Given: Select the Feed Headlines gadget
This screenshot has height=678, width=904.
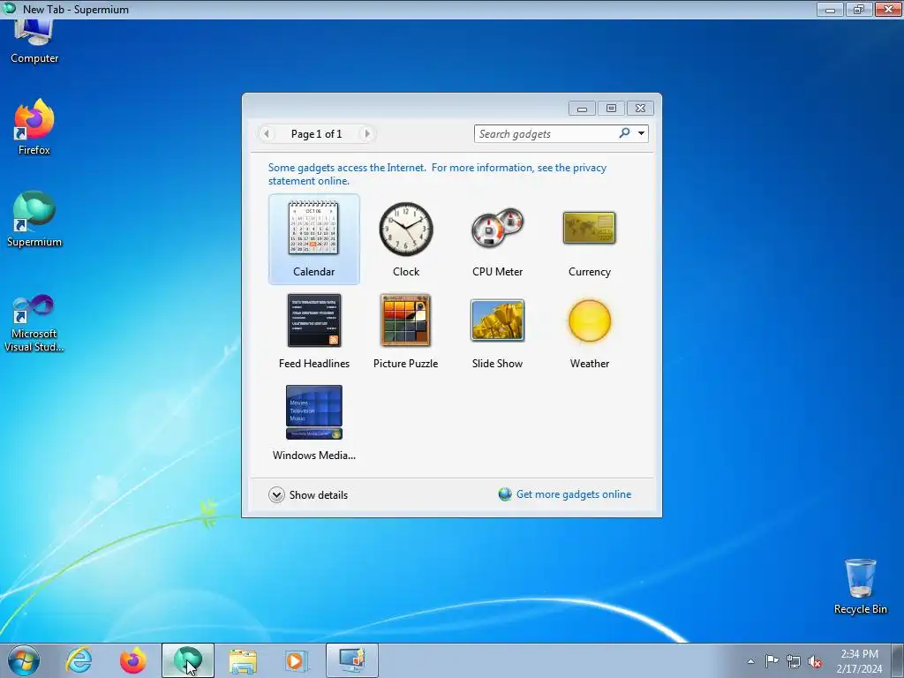Looking at the screenshot, I should (313, 331).
